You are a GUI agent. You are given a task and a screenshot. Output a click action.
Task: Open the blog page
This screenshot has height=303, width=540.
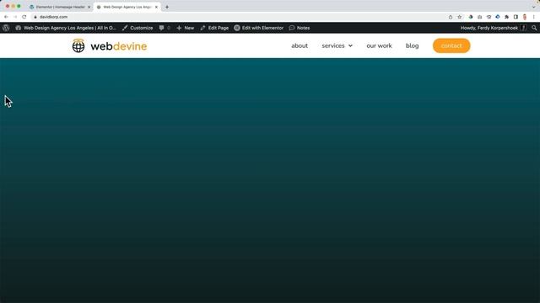tap(413, 45)
